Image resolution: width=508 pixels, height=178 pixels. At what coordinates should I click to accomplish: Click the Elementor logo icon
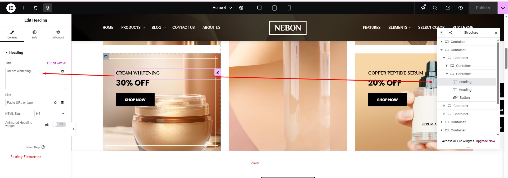coord(11,8)
